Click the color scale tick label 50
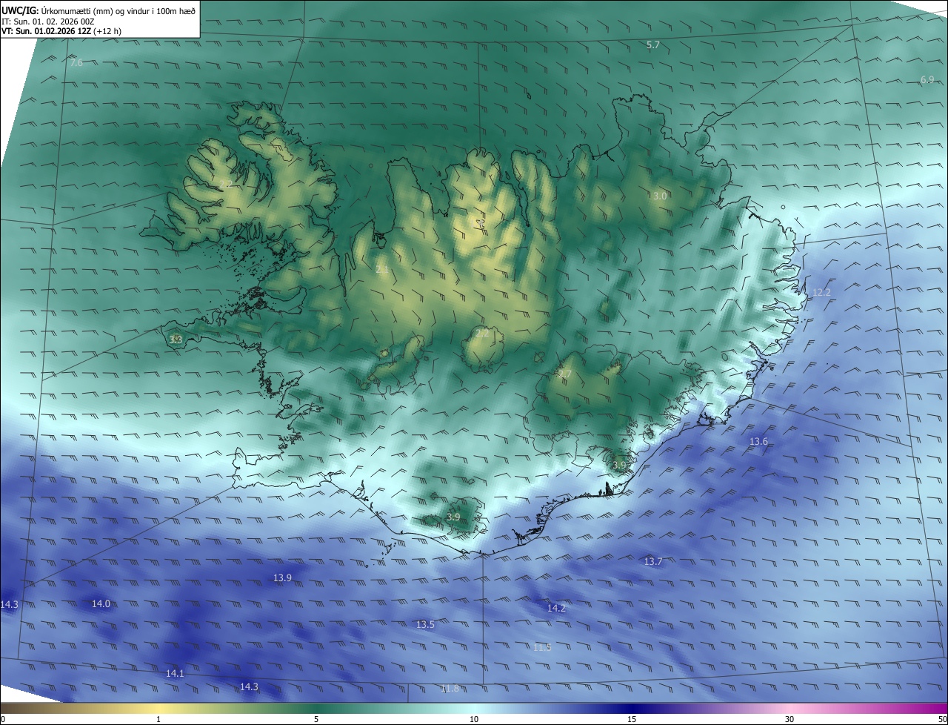 pos(942,719)
